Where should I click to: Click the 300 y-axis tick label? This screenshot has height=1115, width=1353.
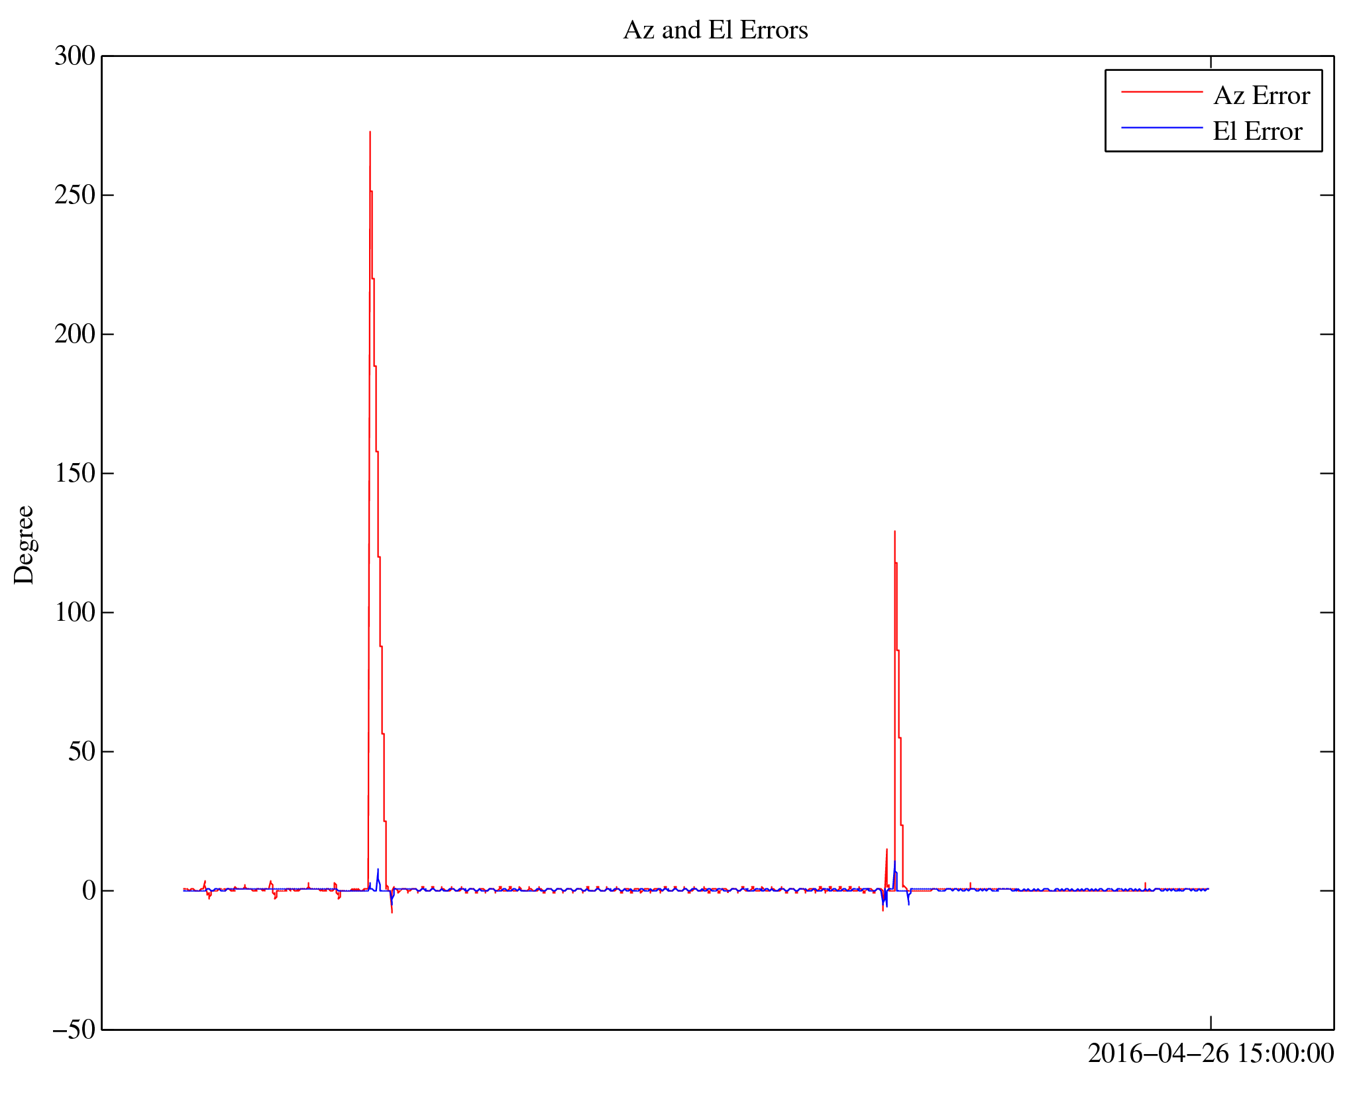(x=74, y=56)
